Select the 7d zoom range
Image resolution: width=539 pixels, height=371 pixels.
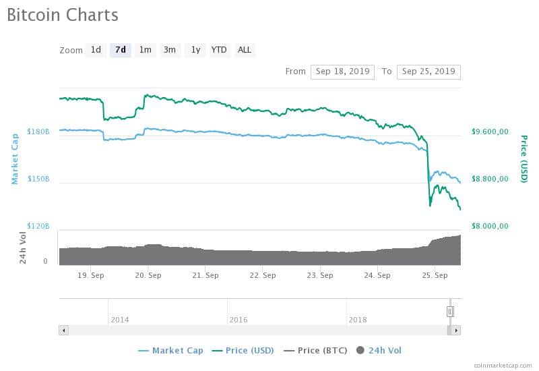[x=121, y=50]
